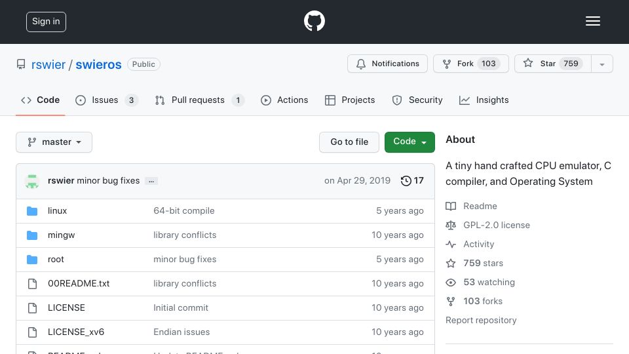Screen dimensions: 629x354
Task: Open the 'minor bug fixes' latest commit message
Action: 108,181
